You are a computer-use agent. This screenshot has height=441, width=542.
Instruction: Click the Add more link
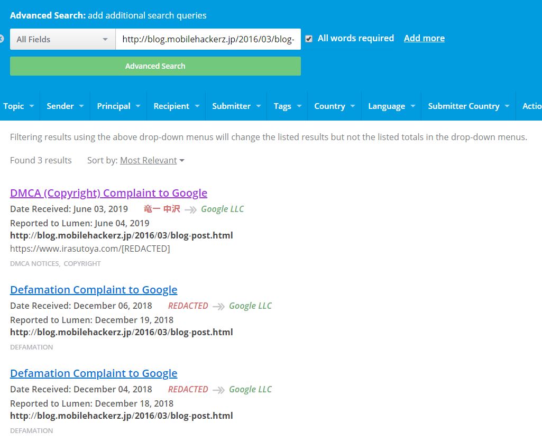point(424,38)
